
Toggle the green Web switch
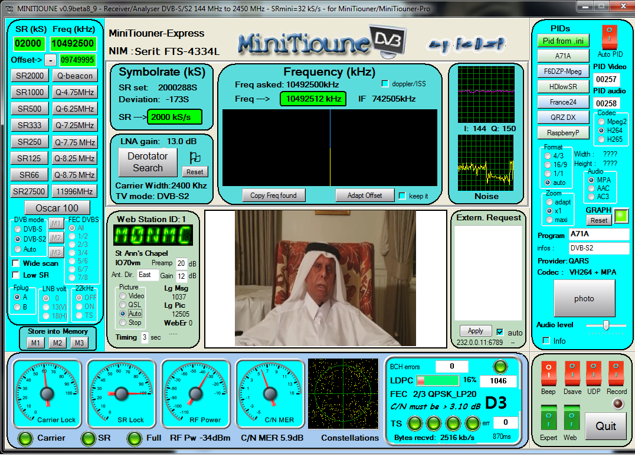[x=571, y=418]
